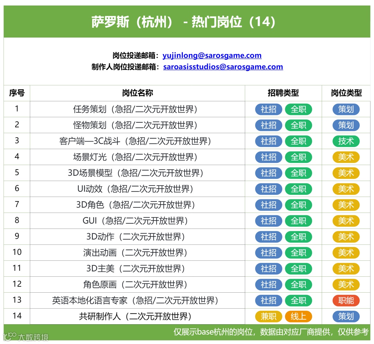Click the 美术 tag in the 3D动作 row
This screenshot has height=344, width=374.
[346, 237]
